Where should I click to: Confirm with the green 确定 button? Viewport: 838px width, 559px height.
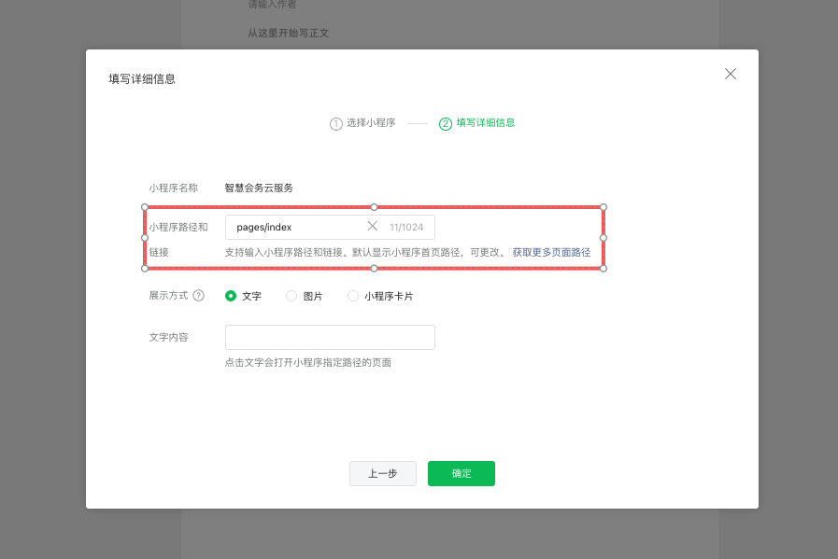[x=462, y=474]
